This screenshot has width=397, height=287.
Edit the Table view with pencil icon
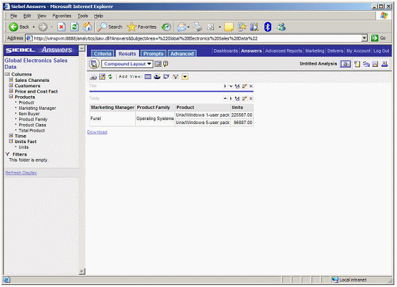244,98
